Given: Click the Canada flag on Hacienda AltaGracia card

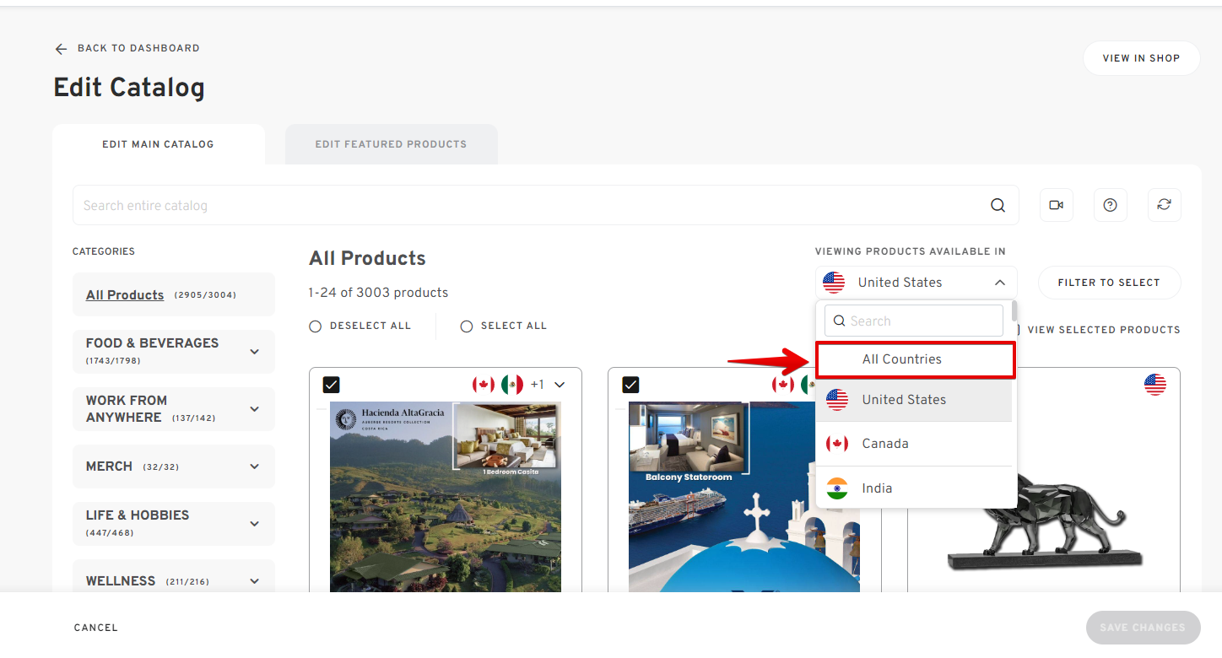Looking at the screenshot, I should (484, 385).
